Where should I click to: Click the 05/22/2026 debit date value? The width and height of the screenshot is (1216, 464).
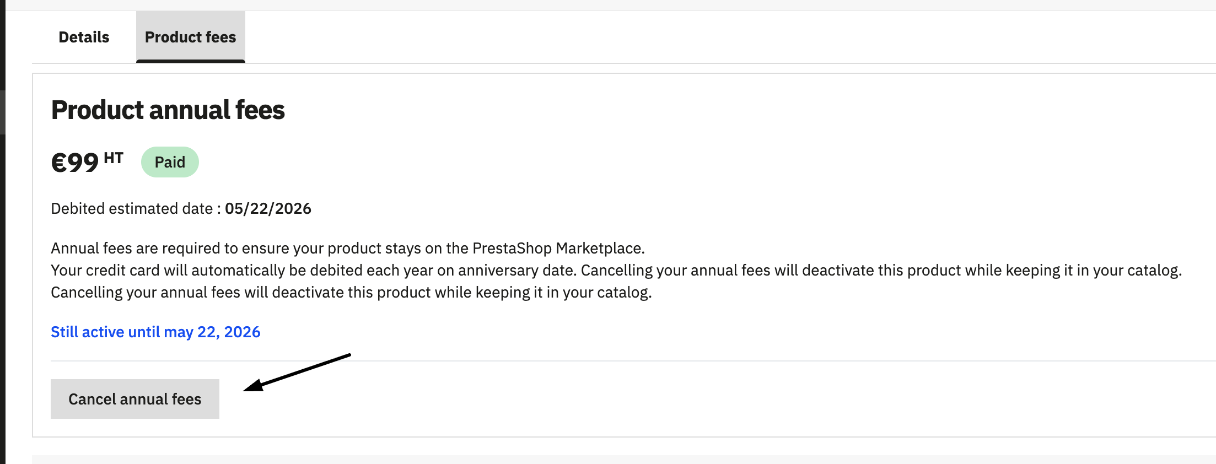[x=268, y=209]
